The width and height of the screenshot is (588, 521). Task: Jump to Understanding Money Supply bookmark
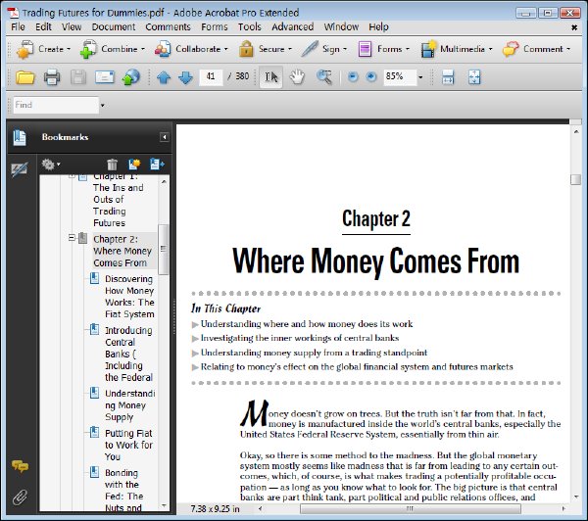[x=129, y=405]
